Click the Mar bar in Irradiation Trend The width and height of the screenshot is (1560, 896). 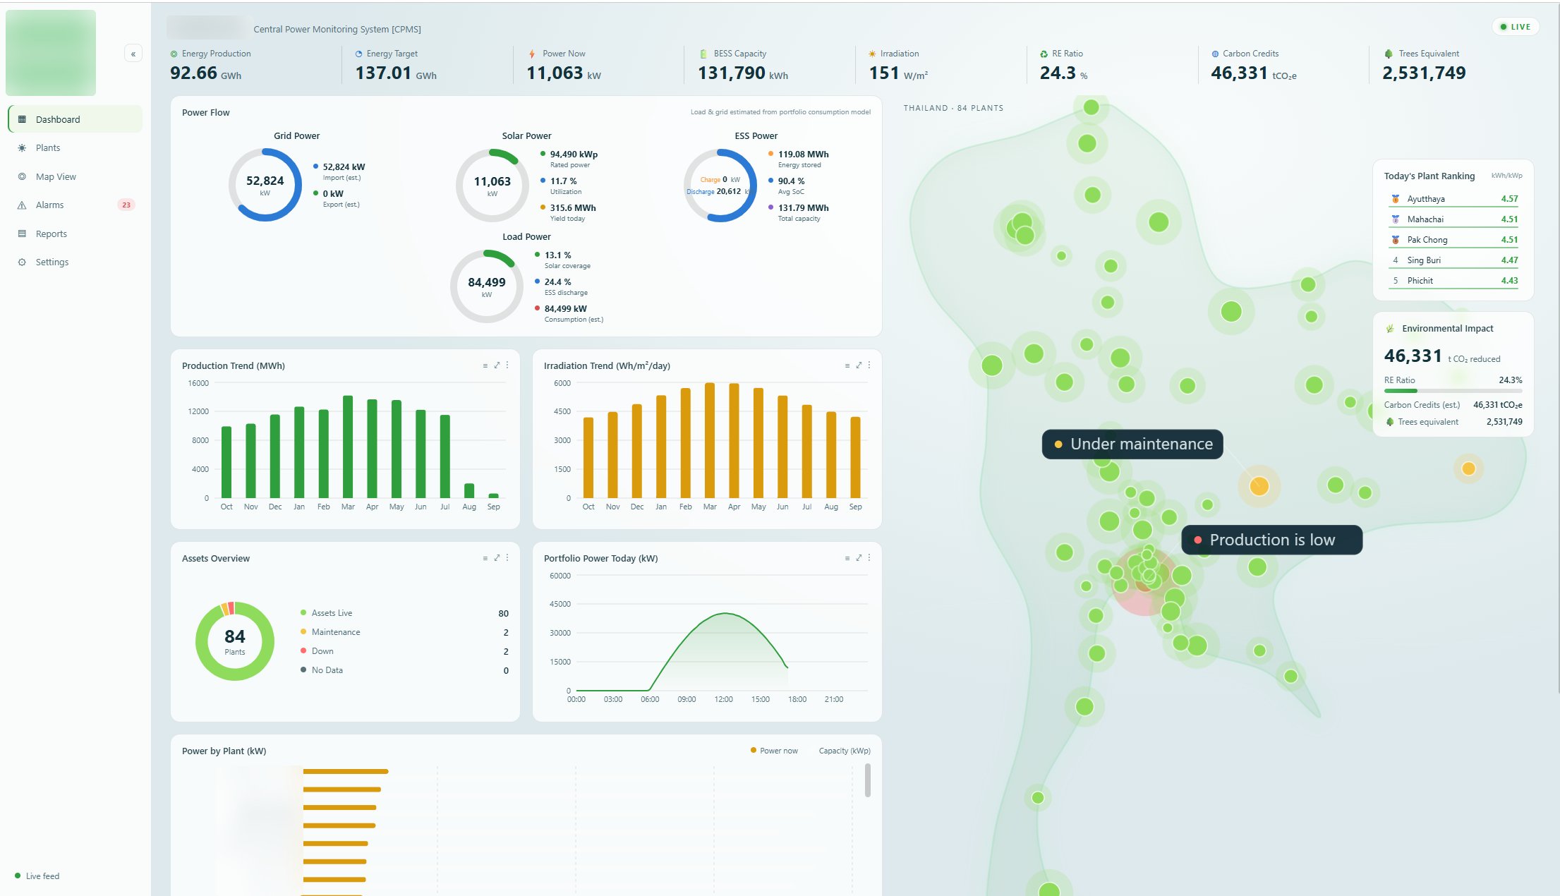[710, 440]
